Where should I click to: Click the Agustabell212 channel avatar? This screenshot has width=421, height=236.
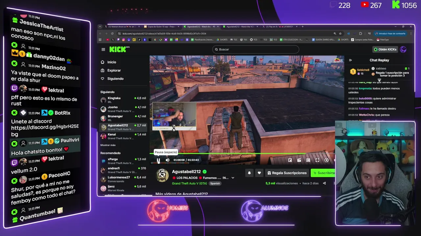[162, 175]
